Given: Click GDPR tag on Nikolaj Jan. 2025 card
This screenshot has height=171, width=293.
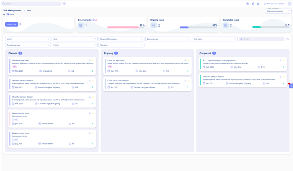Looking at the screenshot, I should coord(15,119).
